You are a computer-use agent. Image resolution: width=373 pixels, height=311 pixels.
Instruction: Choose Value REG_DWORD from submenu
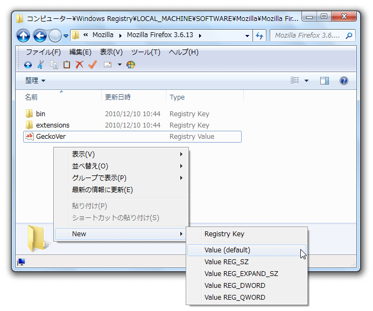tap(247, 286)
